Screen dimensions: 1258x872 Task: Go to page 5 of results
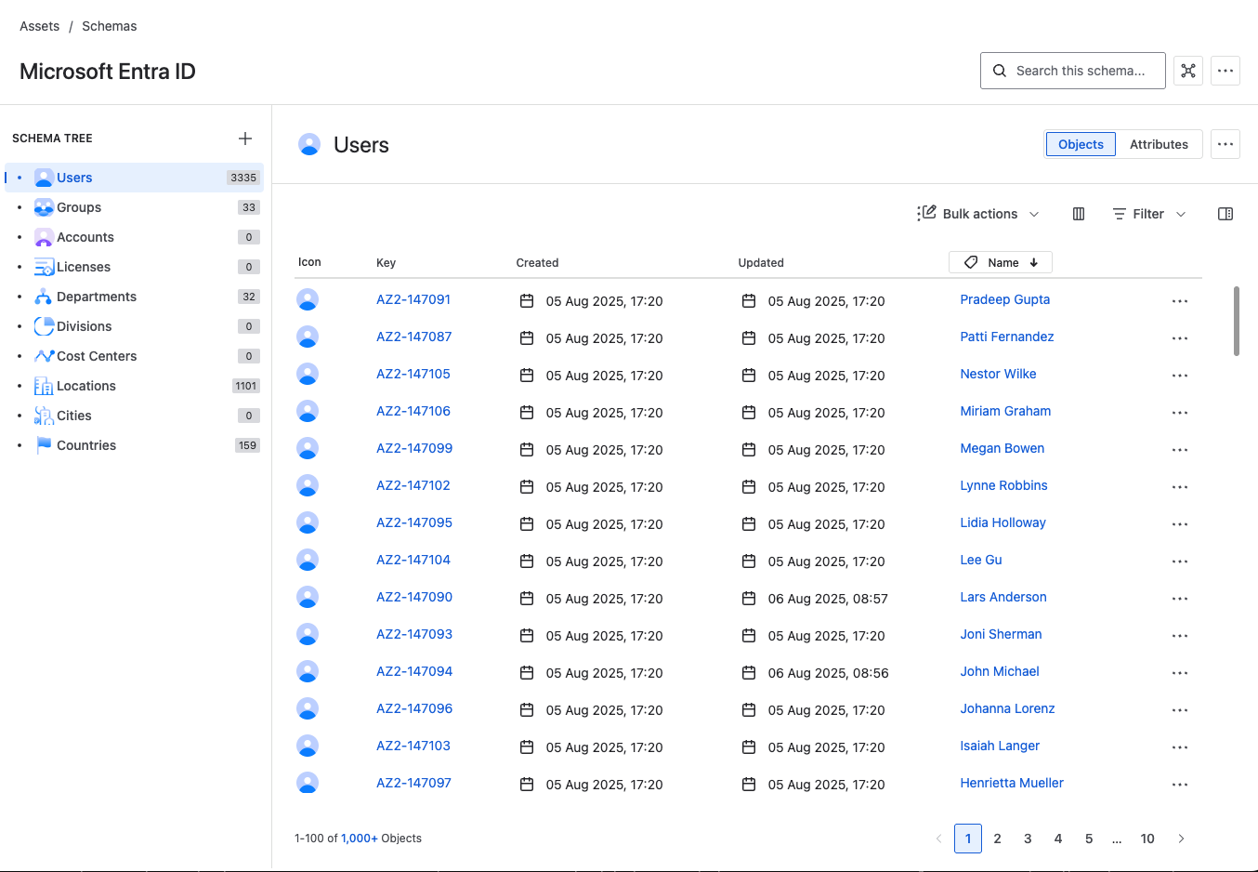pos(1089,839)
